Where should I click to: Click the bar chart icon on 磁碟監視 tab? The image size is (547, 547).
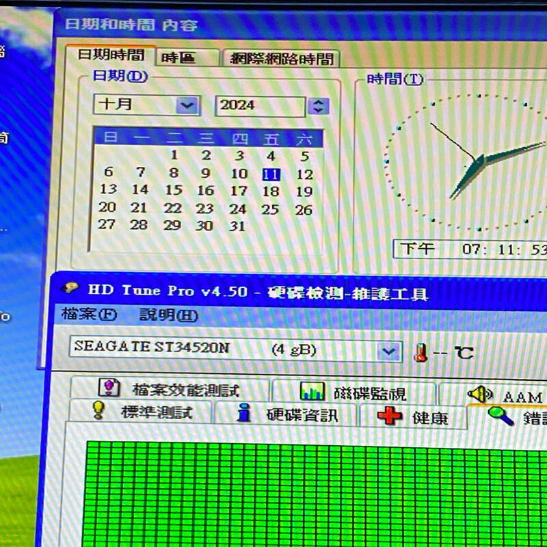click(312, 390)
